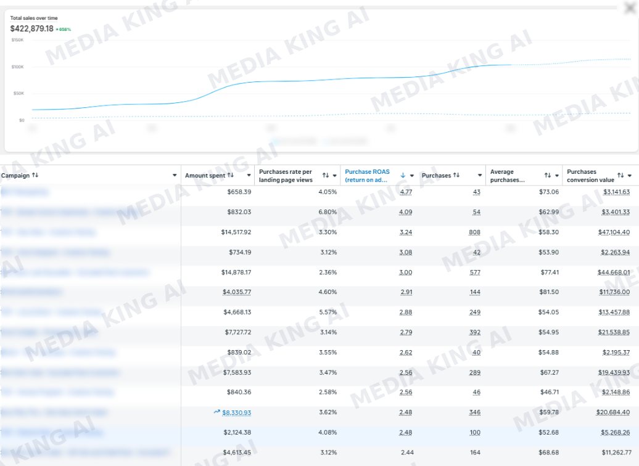Open Purchases column dropdown
The height and width of the screenshot is (466, 639).
pyautogui.click(x=480, y=176)
